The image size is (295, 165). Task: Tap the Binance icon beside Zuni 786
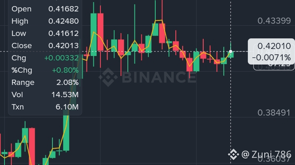pyautogui.click(x=234, y=154)
